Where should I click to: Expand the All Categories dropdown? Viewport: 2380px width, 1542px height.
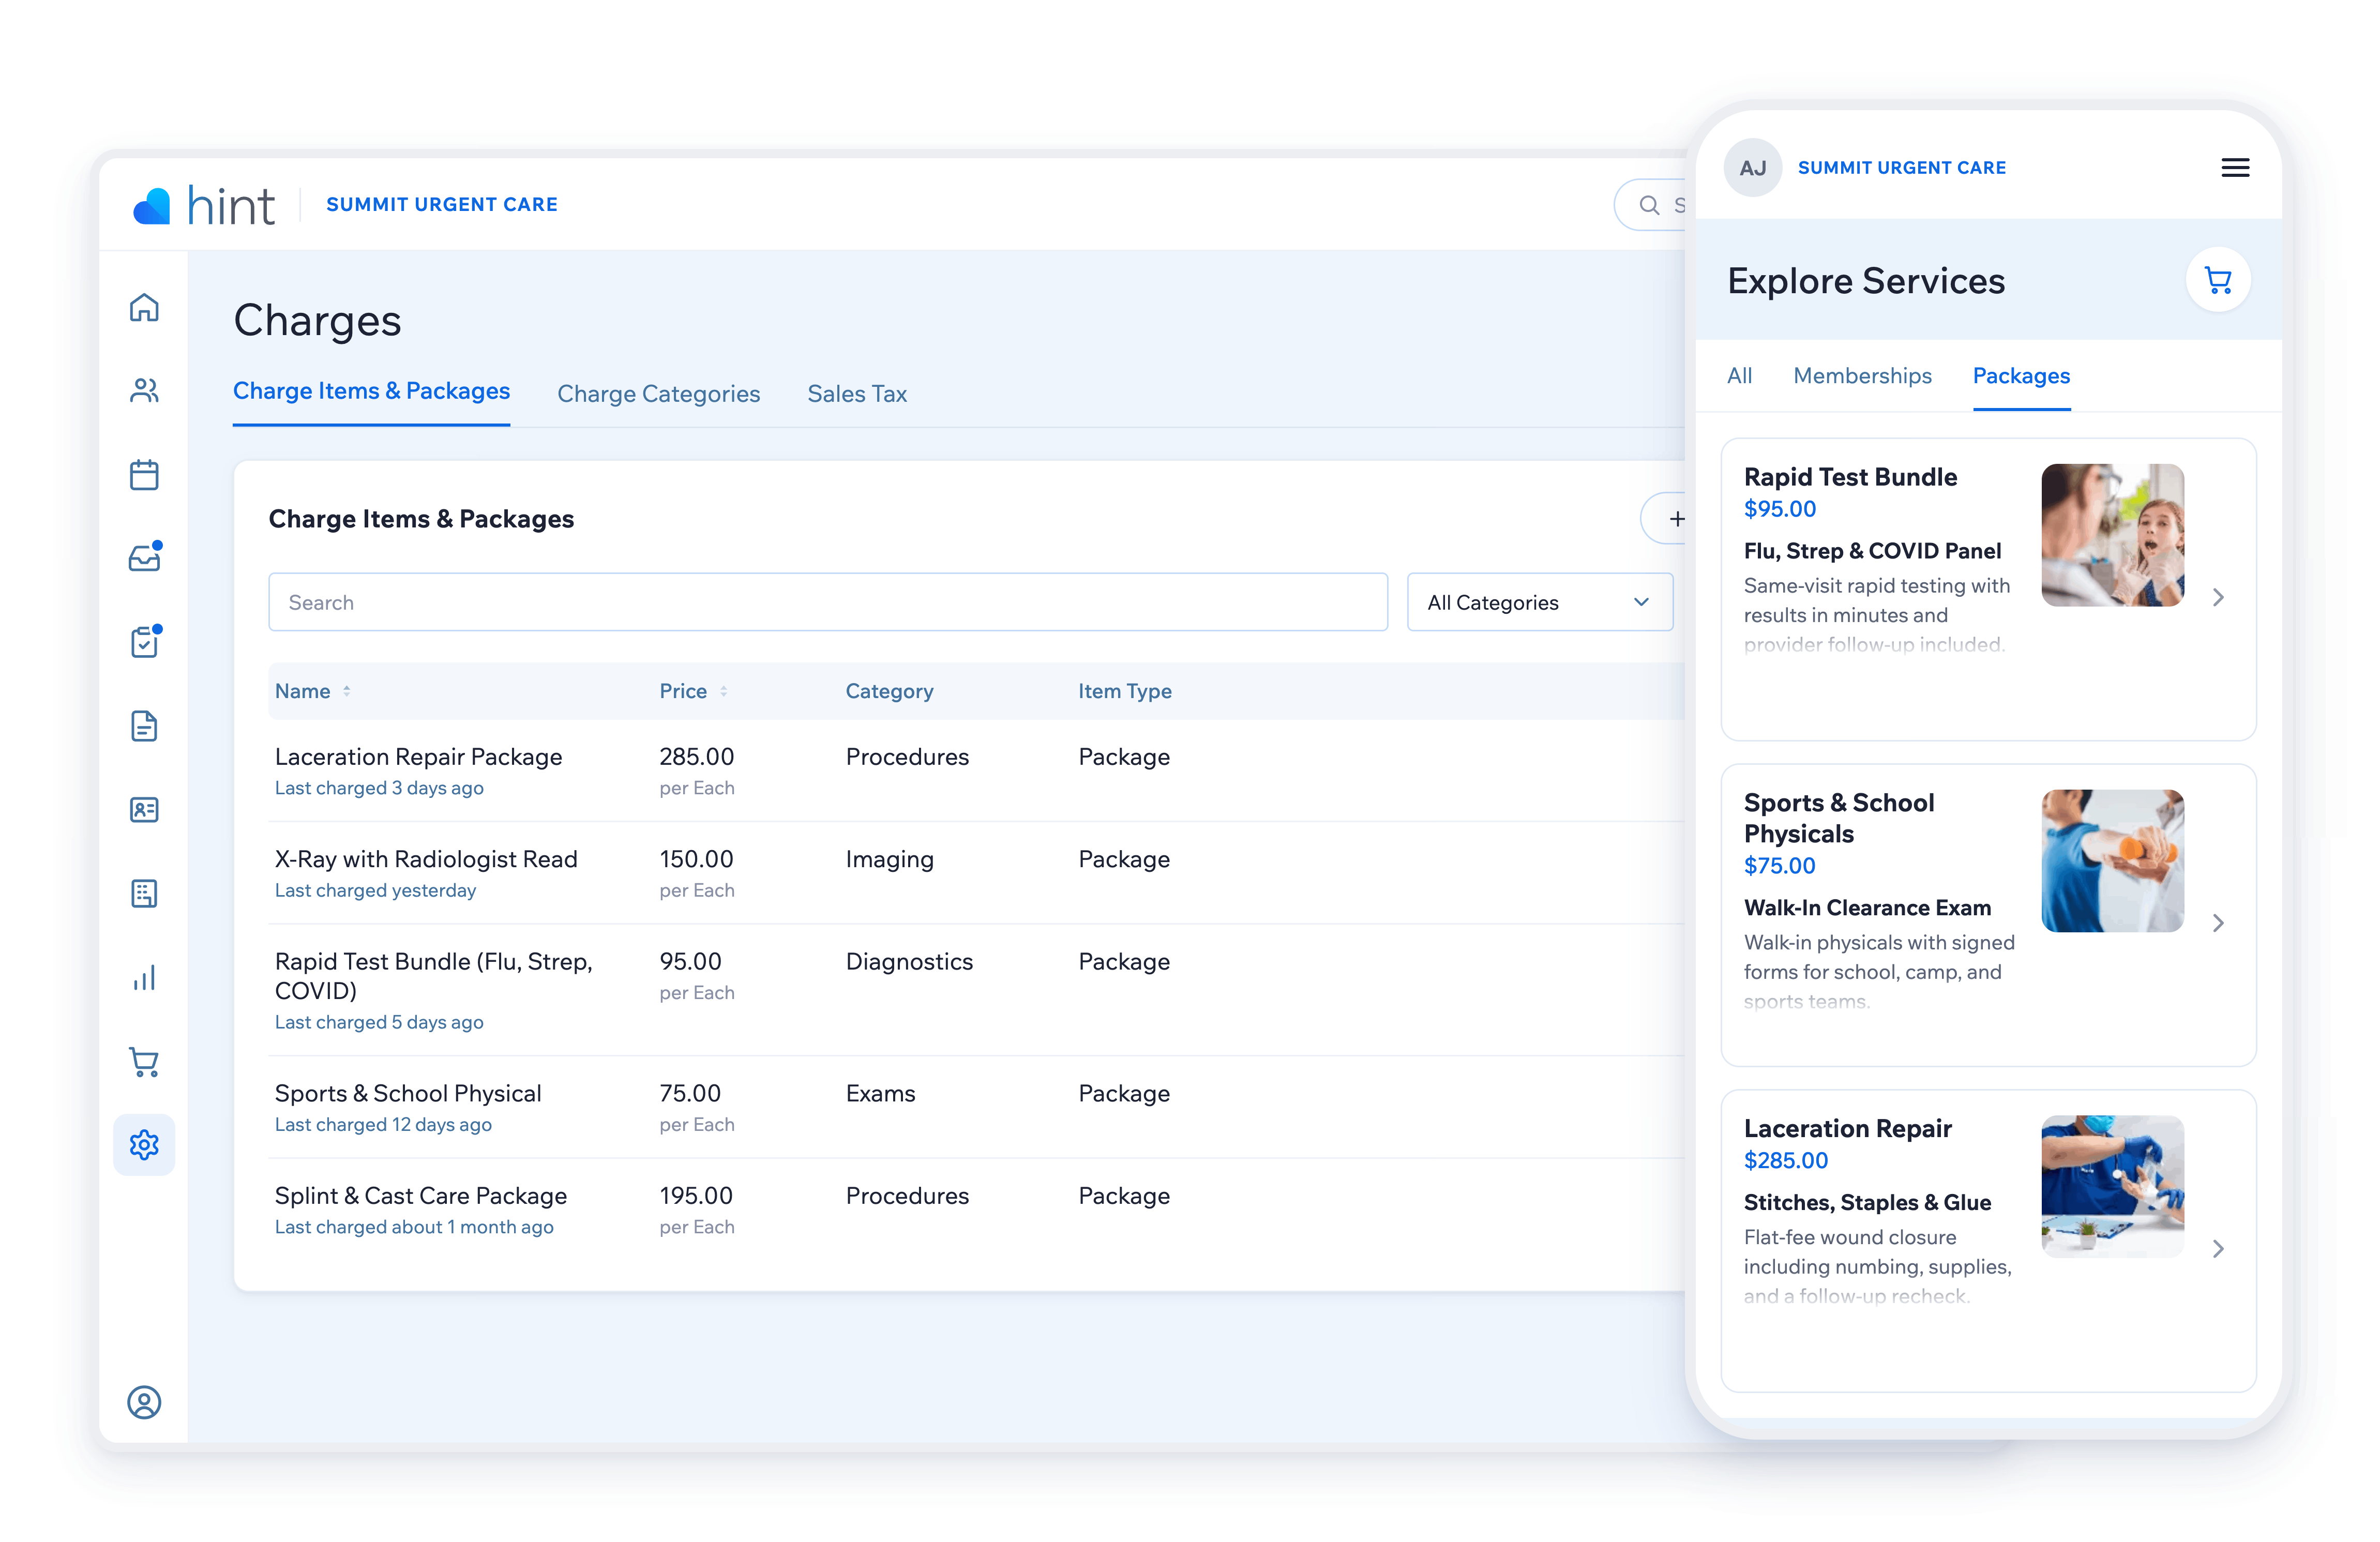1539,602
